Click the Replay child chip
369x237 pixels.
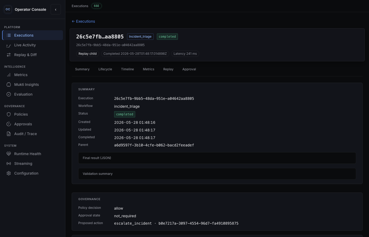(88, 54)
